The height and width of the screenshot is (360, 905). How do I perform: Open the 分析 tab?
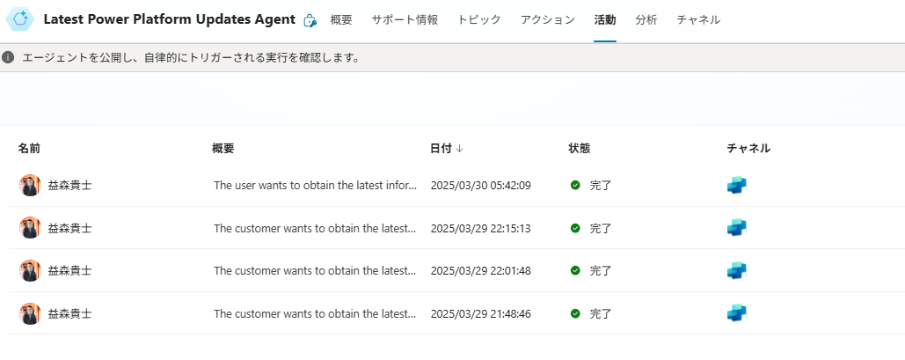point(646,19)
